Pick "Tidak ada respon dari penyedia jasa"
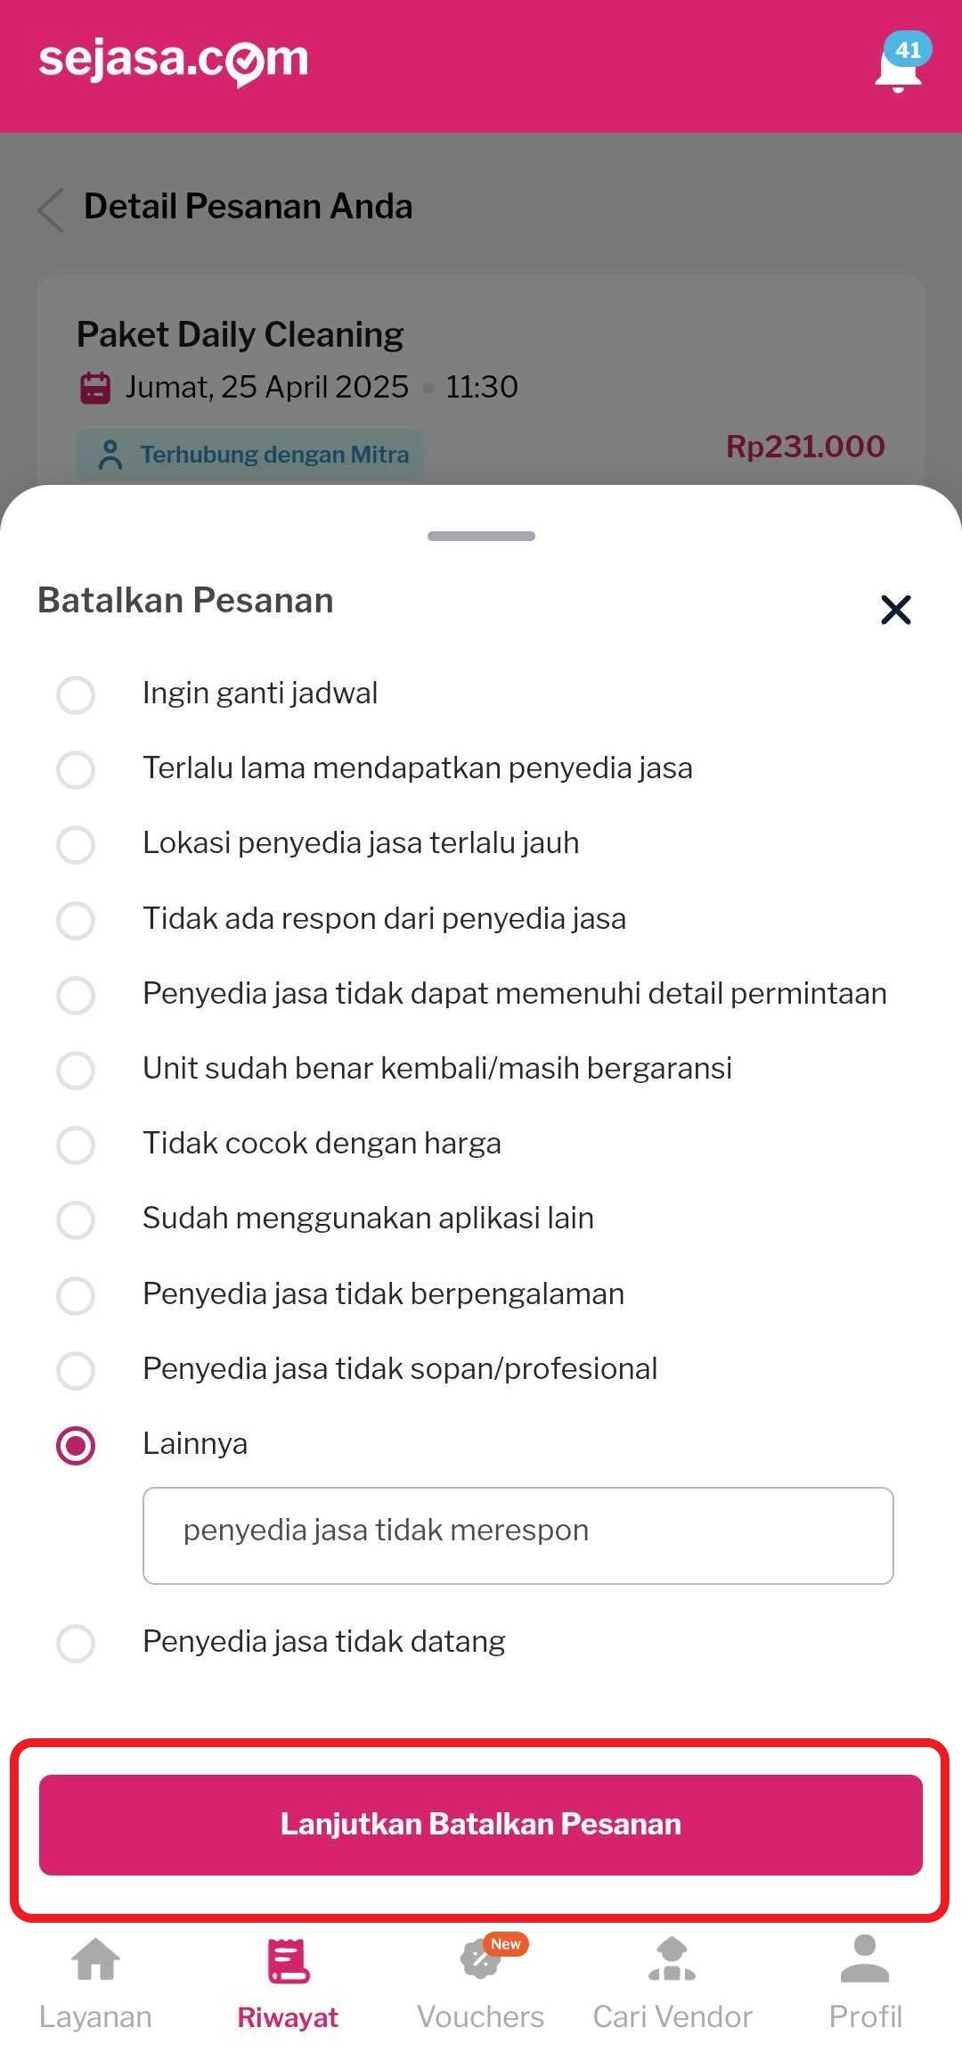 coord(76,920)
